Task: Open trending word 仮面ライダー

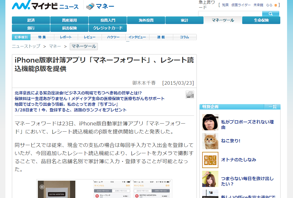Action: point(241,5)
